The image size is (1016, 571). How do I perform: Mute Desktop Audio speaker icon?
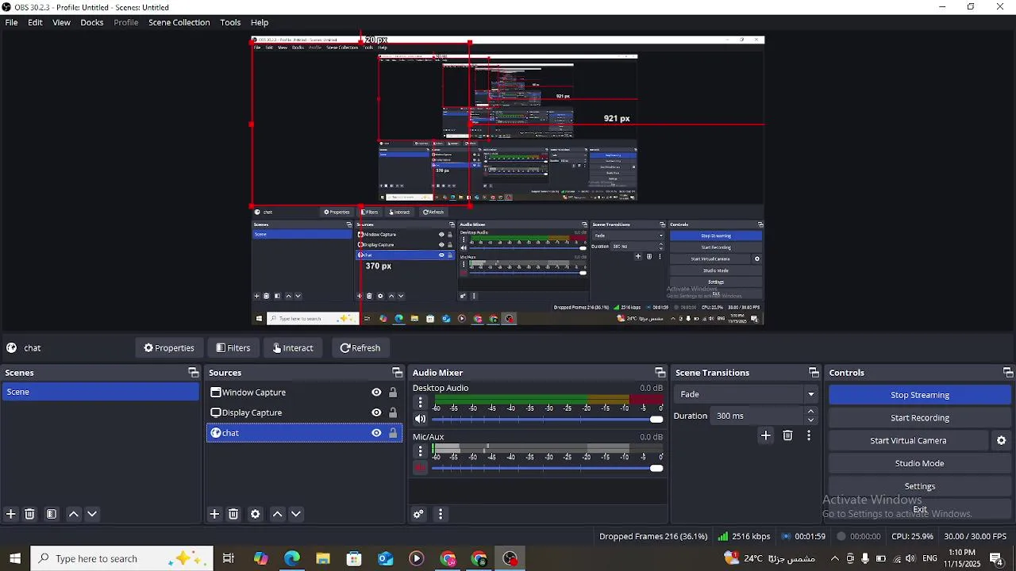point(421,419)
